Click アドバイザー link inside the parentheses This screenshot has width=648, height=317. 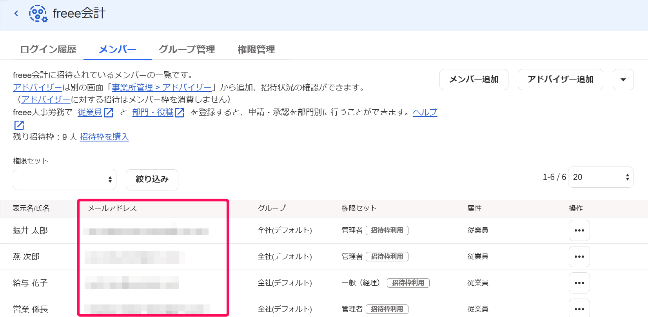[45, 100]
